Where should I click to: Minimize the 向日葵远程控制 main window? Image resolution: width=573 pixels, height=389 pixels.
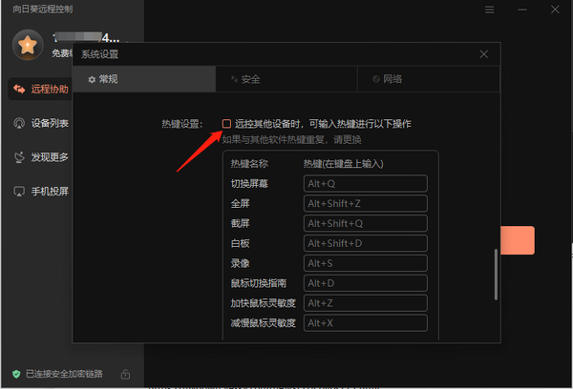(x=522, y=10)
